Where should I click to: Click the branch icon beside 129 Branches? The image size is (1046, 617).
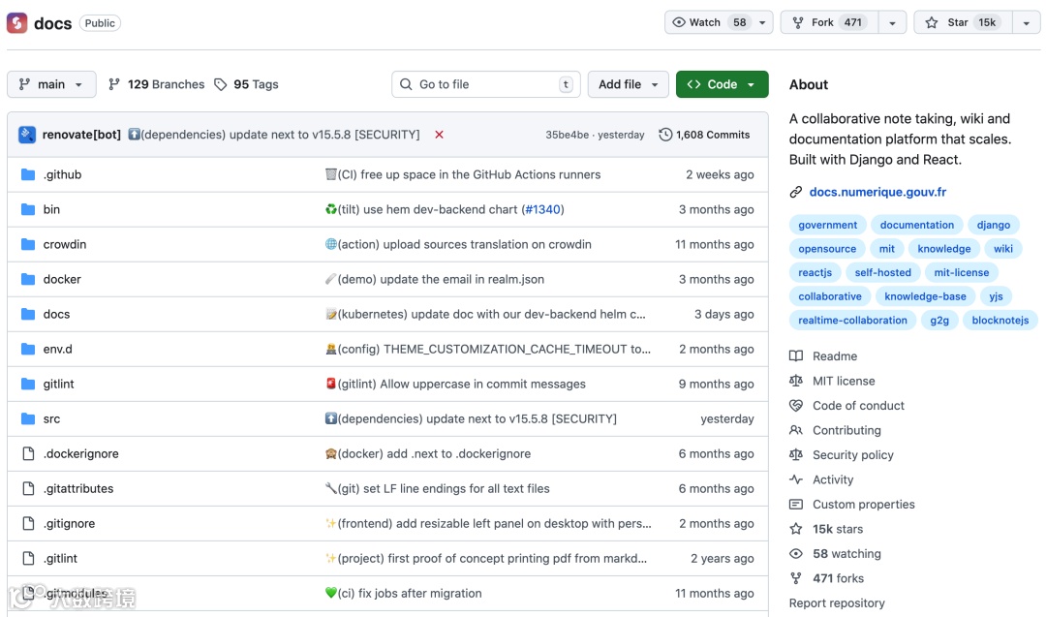pyautogui.click(x=114, y=84)
